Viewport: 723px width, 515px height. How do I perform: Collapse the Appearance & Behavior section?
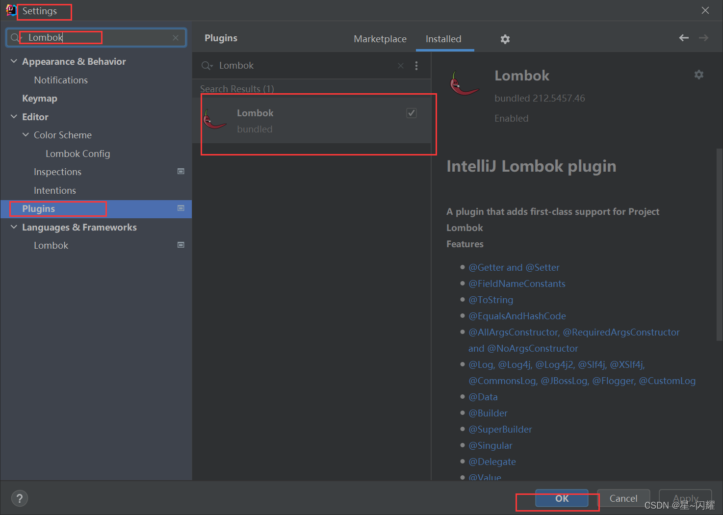click(x=14, y=61)
